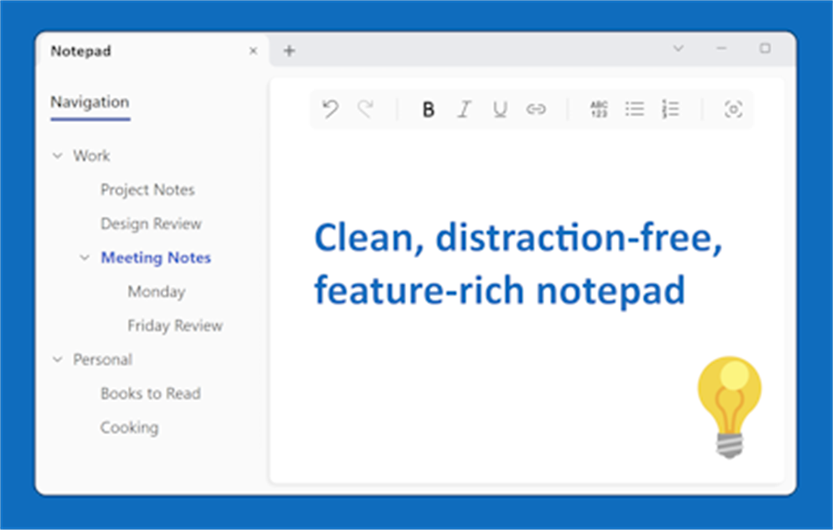This screenshot has width=833, height=530.
Task: Toggle italic formatting
Action: click(x=464, y=110)
